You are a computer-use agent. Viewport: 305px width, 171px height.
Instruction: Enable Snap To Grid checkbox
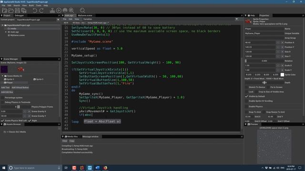point(246,112)
